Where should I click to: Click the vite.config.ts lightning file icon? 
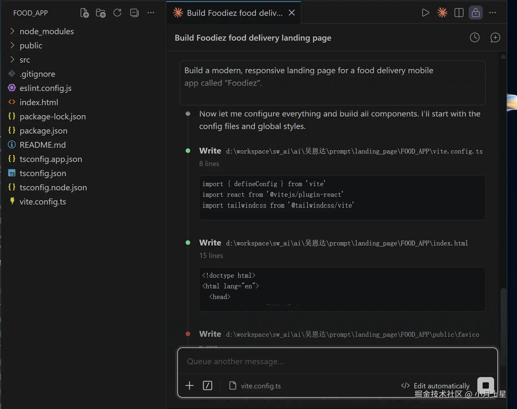pyautogui.click(x=12, y=201)
